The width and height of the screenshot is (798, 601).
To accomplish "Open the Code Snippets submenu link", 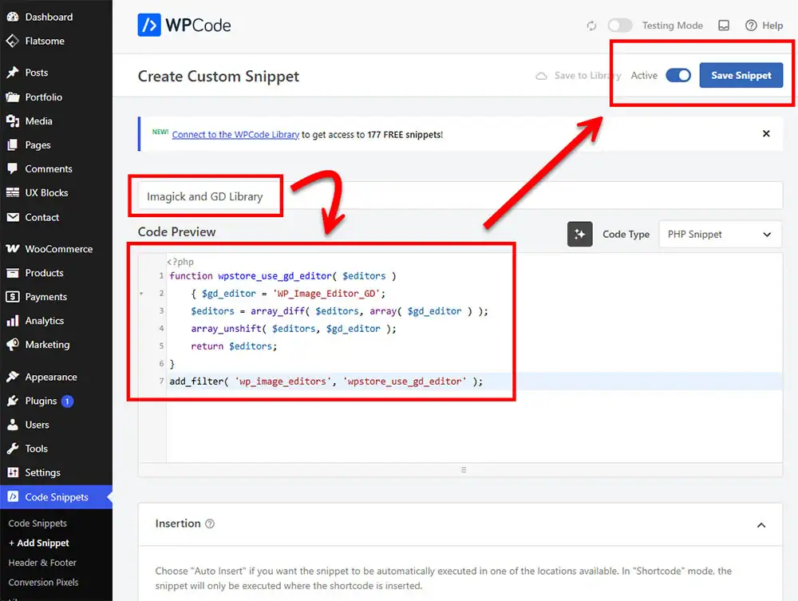I will coord(38,523).
